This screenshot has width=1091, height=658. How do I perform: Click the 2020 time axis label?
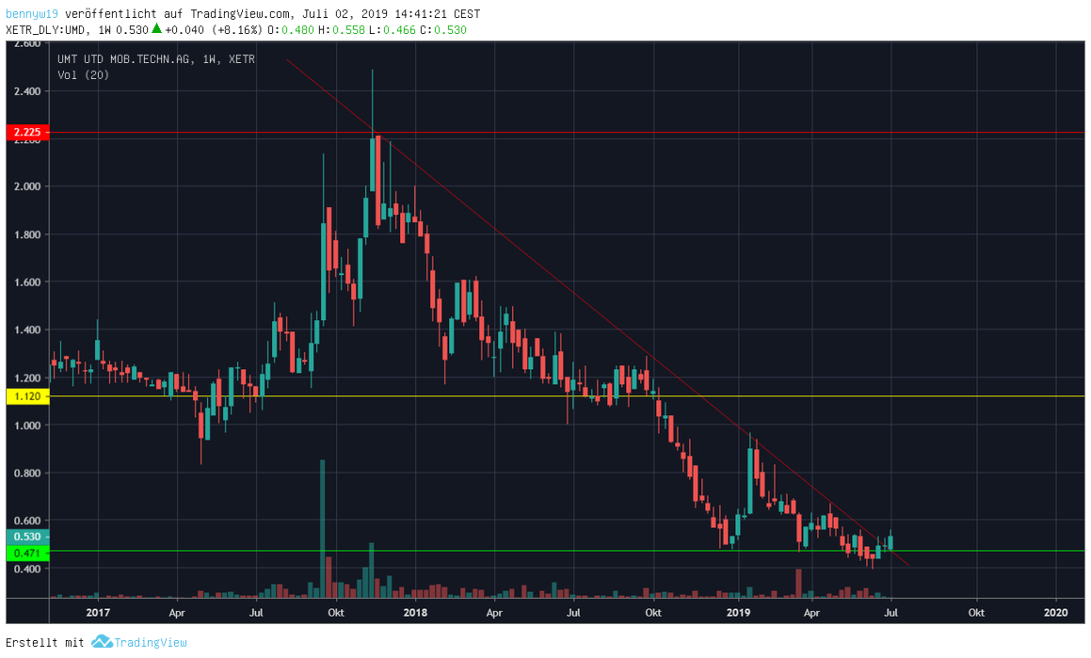pyautogui.click(x=1056, y=613)
